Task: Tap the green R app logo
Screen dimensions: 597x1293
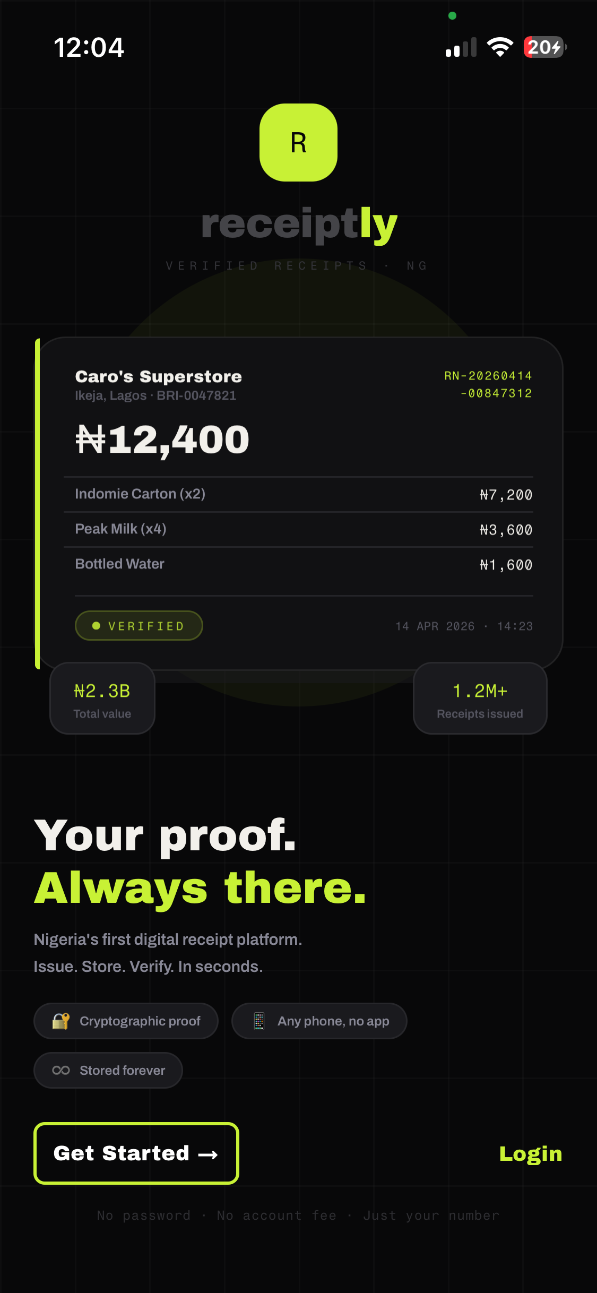Action: (298, 142)
